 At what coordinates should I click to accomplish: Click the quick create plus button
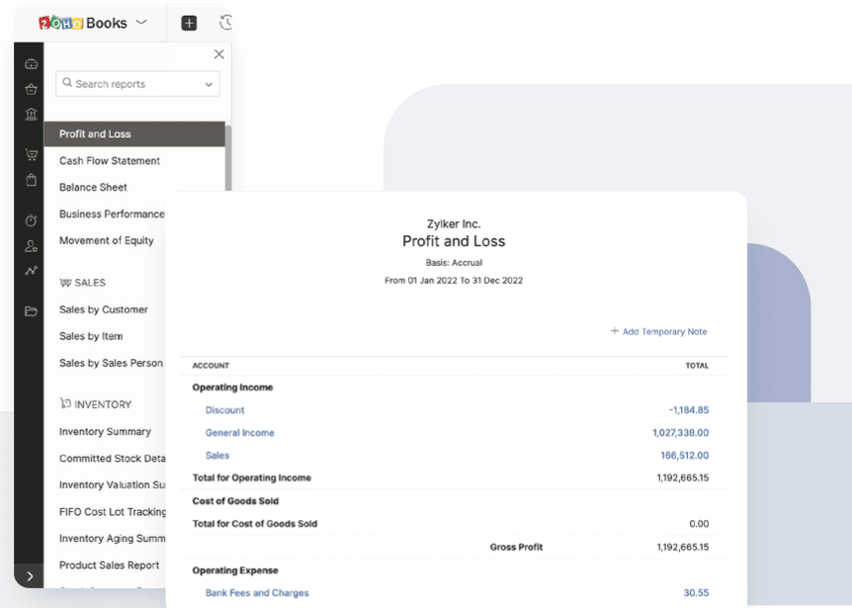pyautogui.click(x=189, y=23)
